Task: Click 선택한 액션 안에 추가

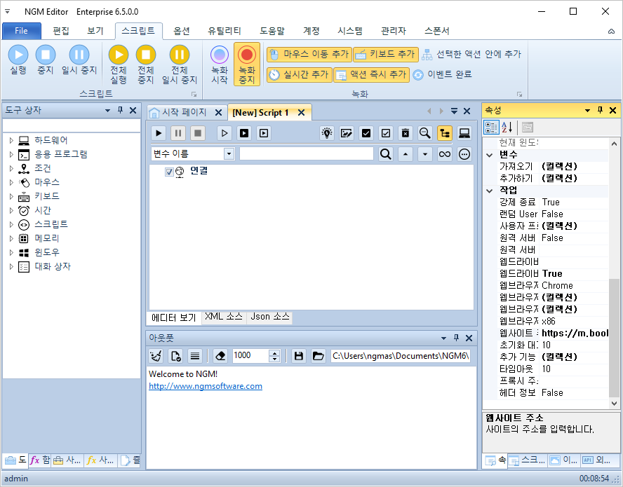Action: click(x=471, y=55)
